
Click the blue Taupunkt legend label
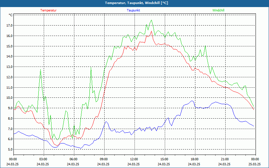click(x=133, y=10)
